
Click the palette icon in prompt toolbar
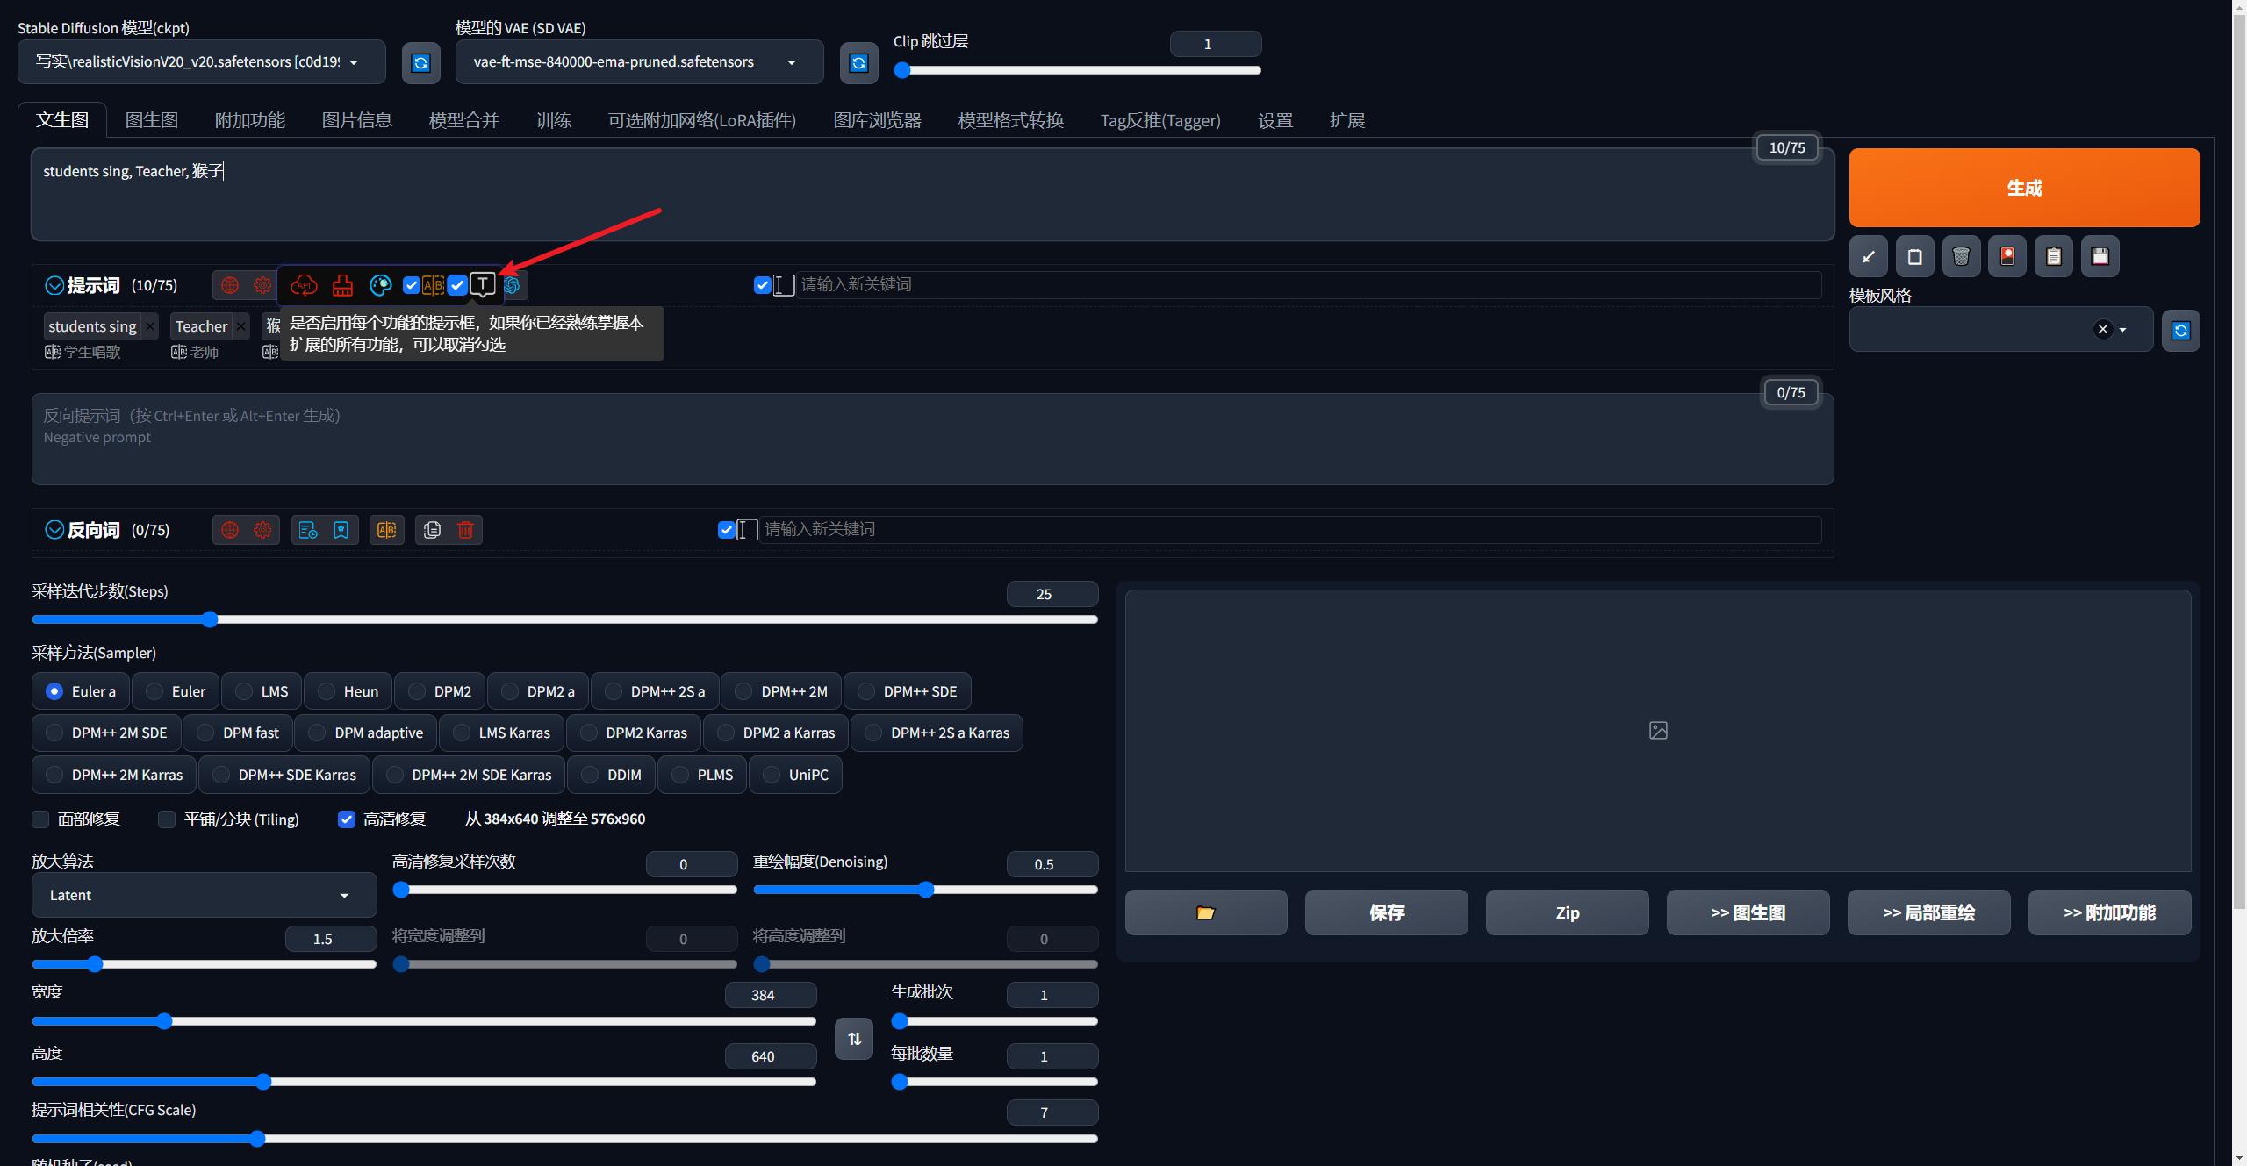tap(380, 285)
